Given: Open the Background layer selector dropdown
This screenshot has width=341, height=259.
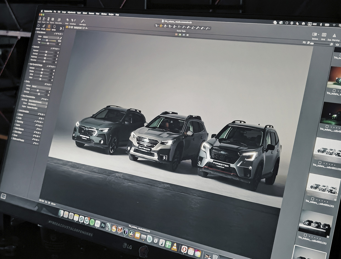Looking at the screenshot, I should click(79, 28).
